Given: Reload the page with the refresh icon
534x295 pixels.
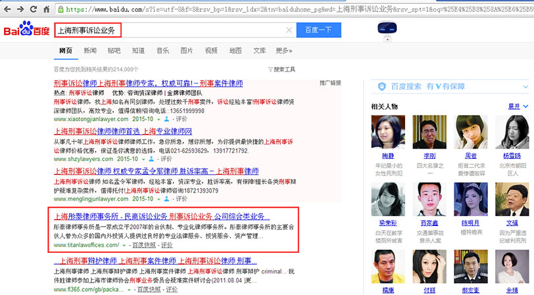Looking at the screenshot, I should click(34, 9).
